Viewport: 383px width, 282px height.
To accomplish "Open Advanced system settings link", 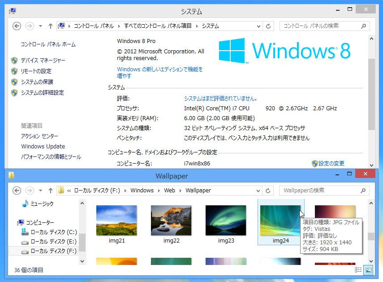I will click(x=42, y=93).
